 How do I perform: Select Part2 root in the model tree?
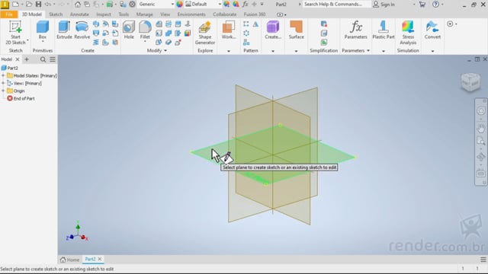[10, 68]
